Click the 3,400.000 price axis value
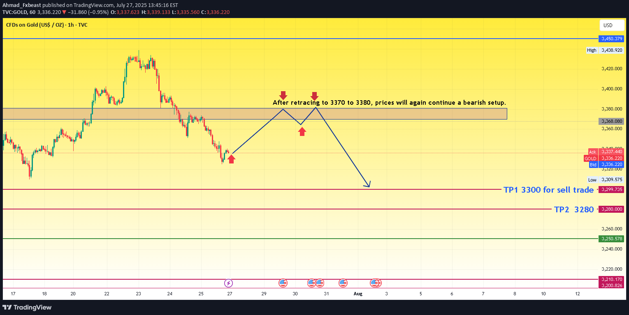Viewport: 629px width, 315px height. [612, 89]
